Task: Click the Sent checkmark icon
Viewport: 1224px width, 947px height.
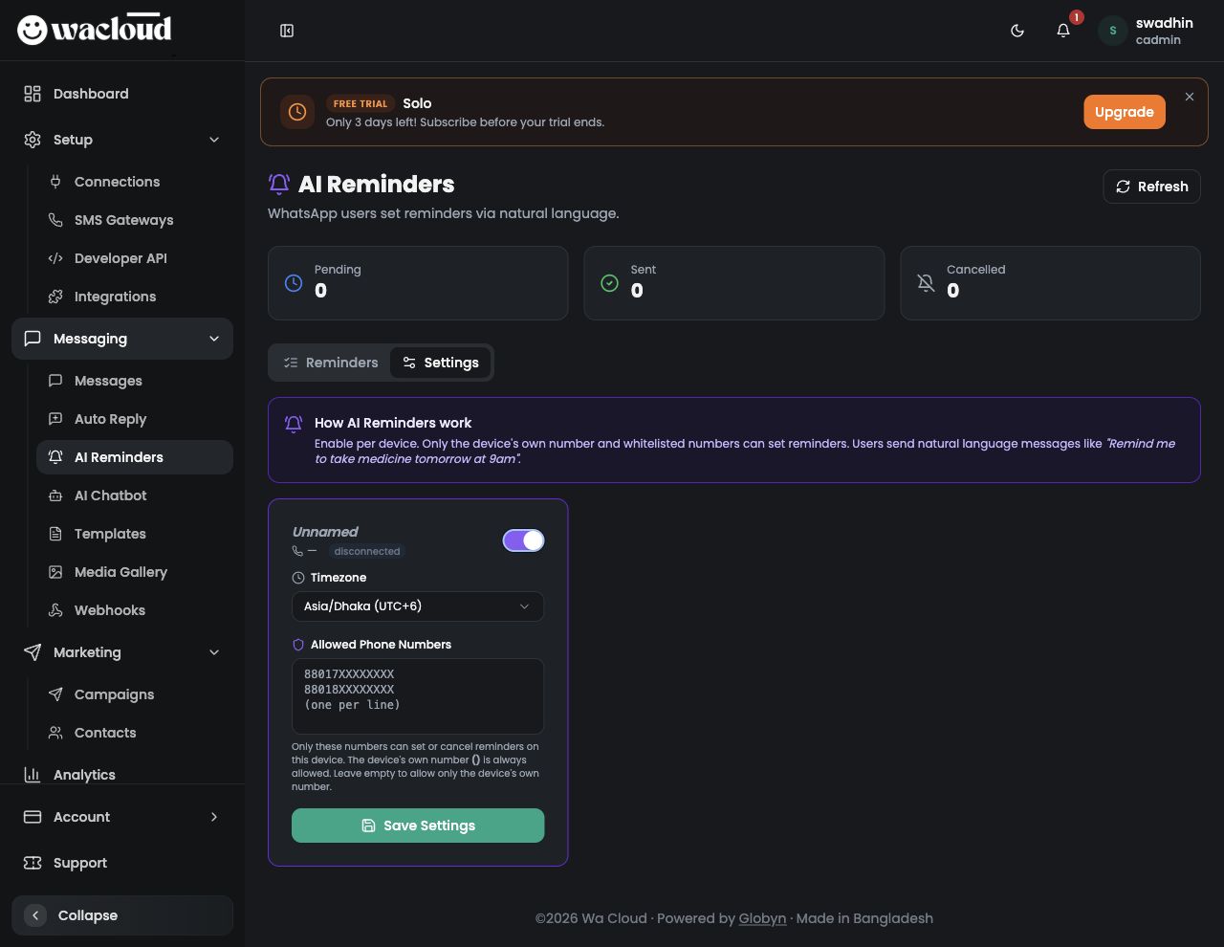Action: [x=609, y=283]
